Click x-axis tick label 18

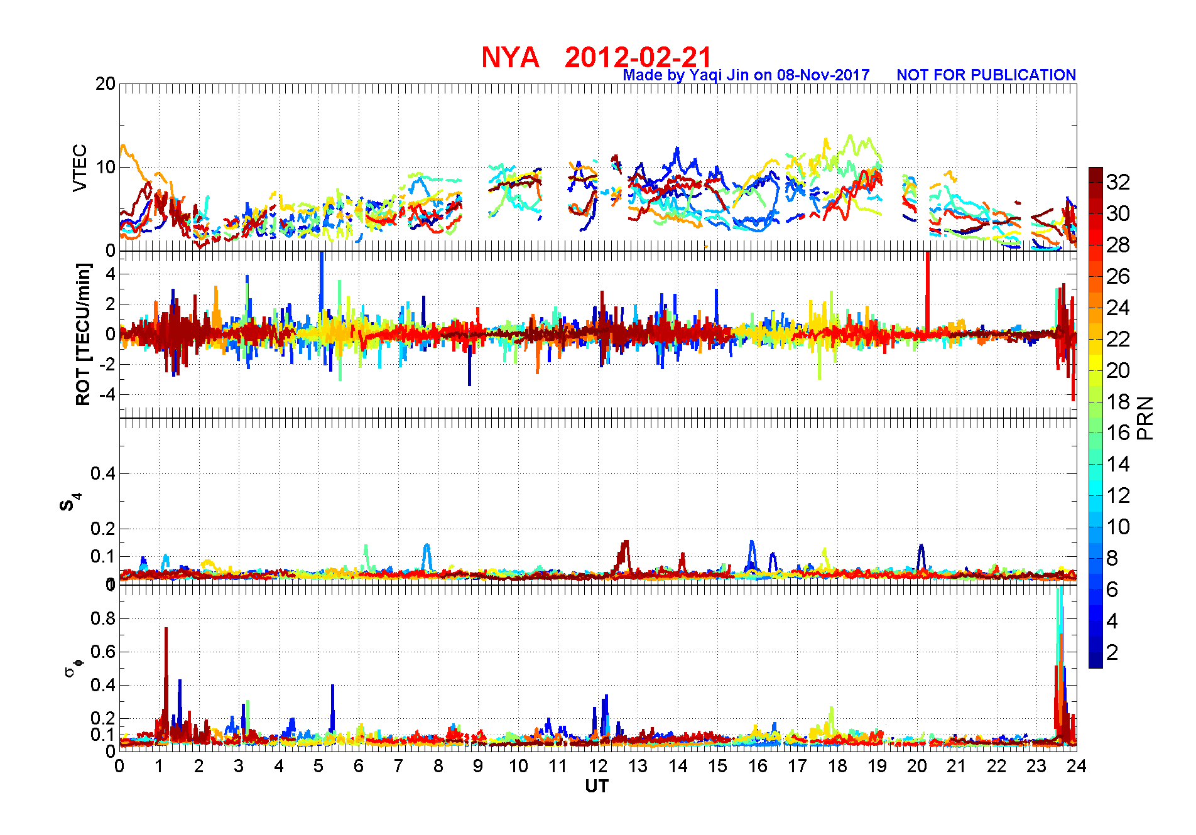pos(837,766)
